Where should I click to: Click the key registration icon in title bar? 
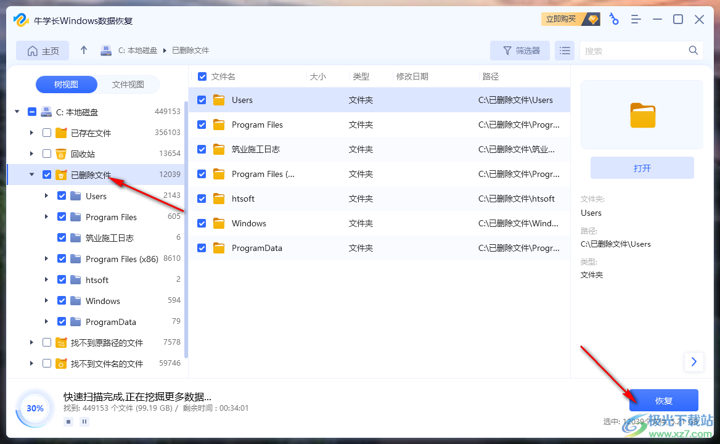point(614,19)
